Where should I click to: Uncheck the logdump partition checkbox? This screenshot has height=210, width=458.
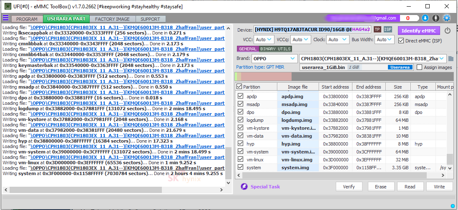coord(240,120)
